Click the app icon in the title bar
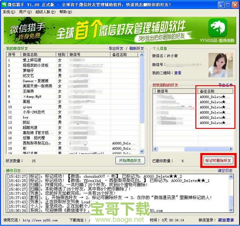Image resolution: width=240 pixels, height=226 pixels. [4, 4]
